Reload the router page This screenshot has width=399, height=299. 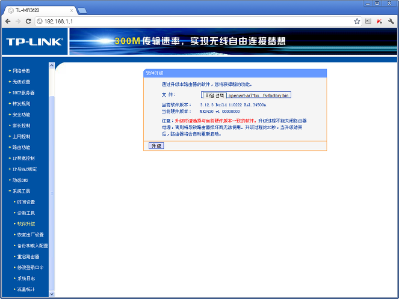(x=28, y=22)
